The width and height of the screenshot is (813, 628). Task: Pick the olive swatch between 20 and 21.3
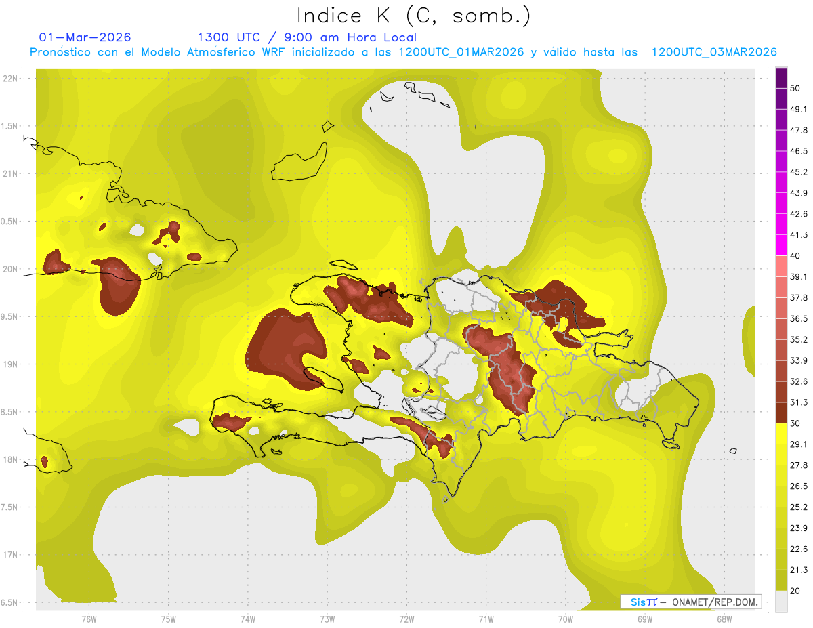[x=781, y=581]
